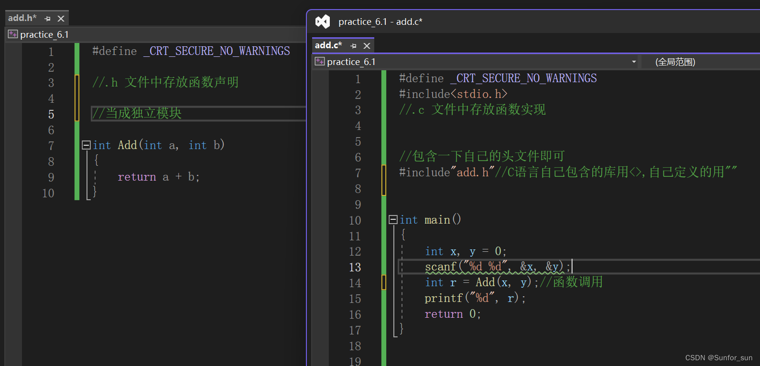Screen dimensions: 760x366
Task: Click 'int x, y = 0;' line
Action: click(x=466, y=251)
